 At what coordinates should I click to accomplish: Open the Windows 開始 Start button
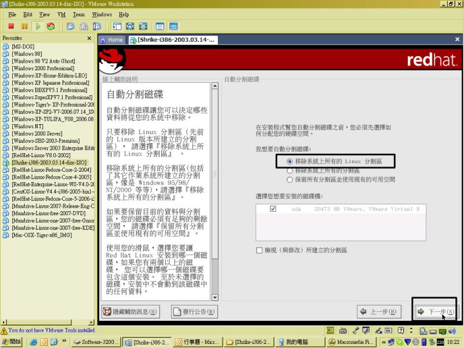coord(12,342)
